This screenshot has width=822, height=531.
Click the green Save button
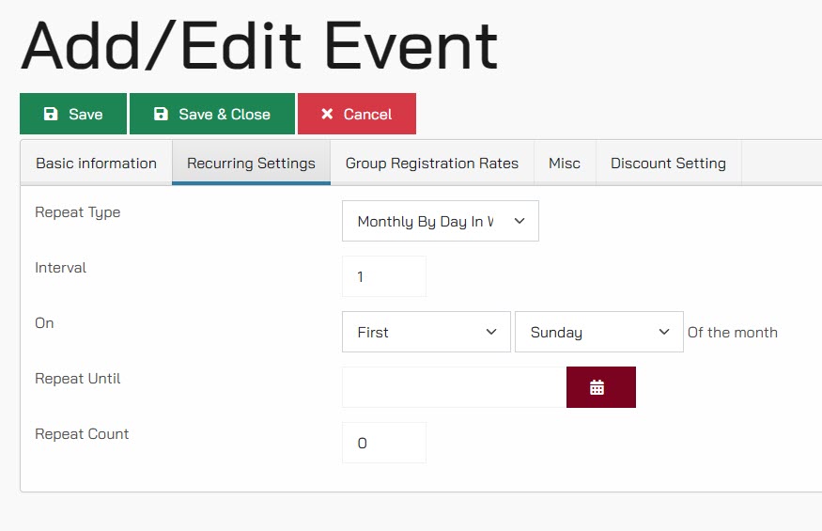point(73,114)
